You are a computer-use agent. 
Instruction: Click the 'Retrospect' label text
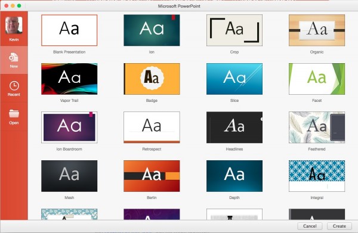tap(152, 149)
